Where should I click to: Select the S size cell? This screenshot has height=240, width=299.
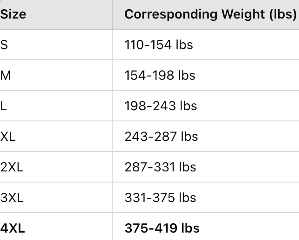4,44
